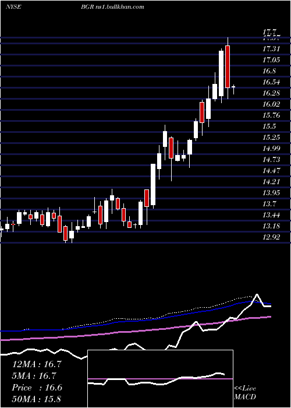Click the 14.21 price axis label
The width and height of the screenshot is (291, 408).
pyautogui.click(x=271, y=181)
